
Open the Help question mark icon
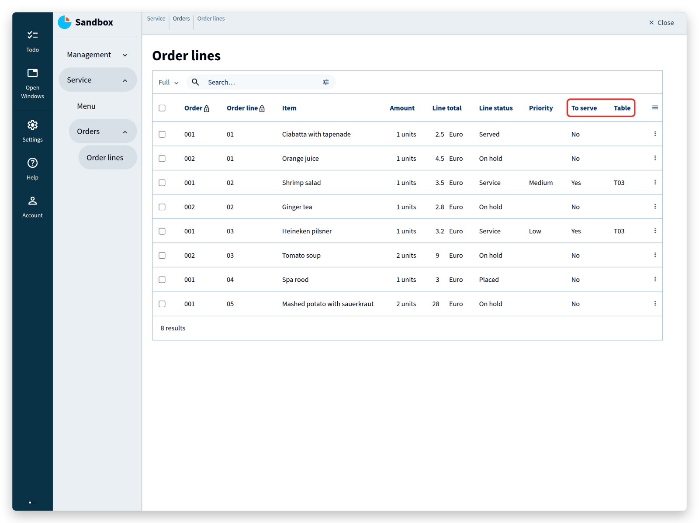click(x=32, y=163)
